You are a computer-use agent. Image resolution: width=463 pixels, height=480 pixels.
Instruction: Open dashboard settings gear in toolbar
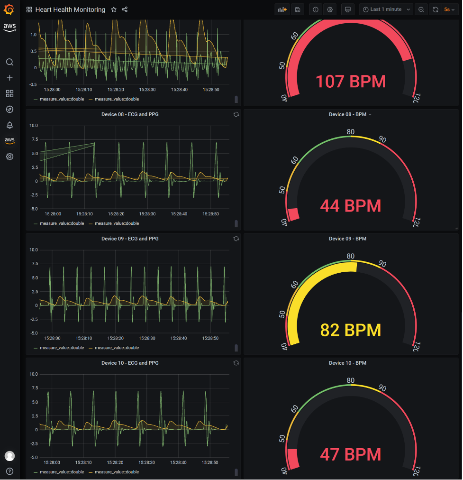coord(330,9)
